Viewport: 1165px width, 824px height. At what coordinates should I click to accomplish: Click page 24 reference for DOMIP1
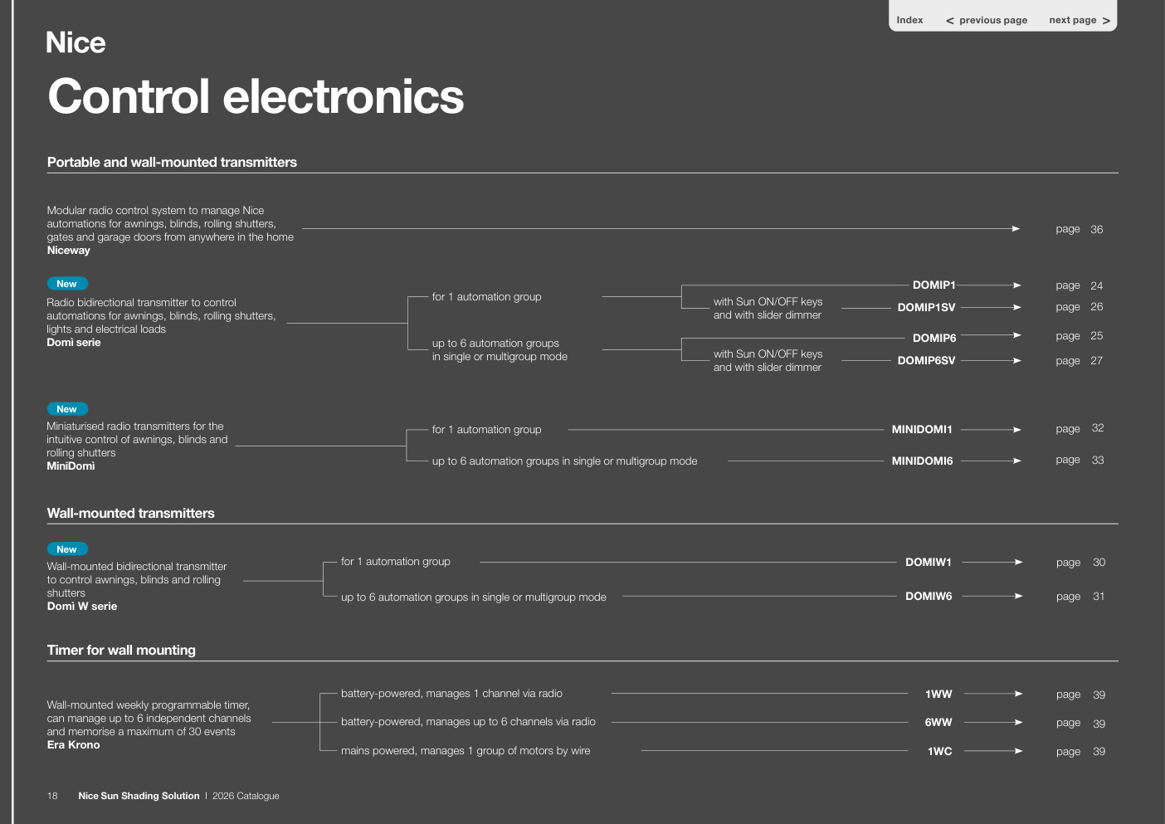[x=1079, y=285]
